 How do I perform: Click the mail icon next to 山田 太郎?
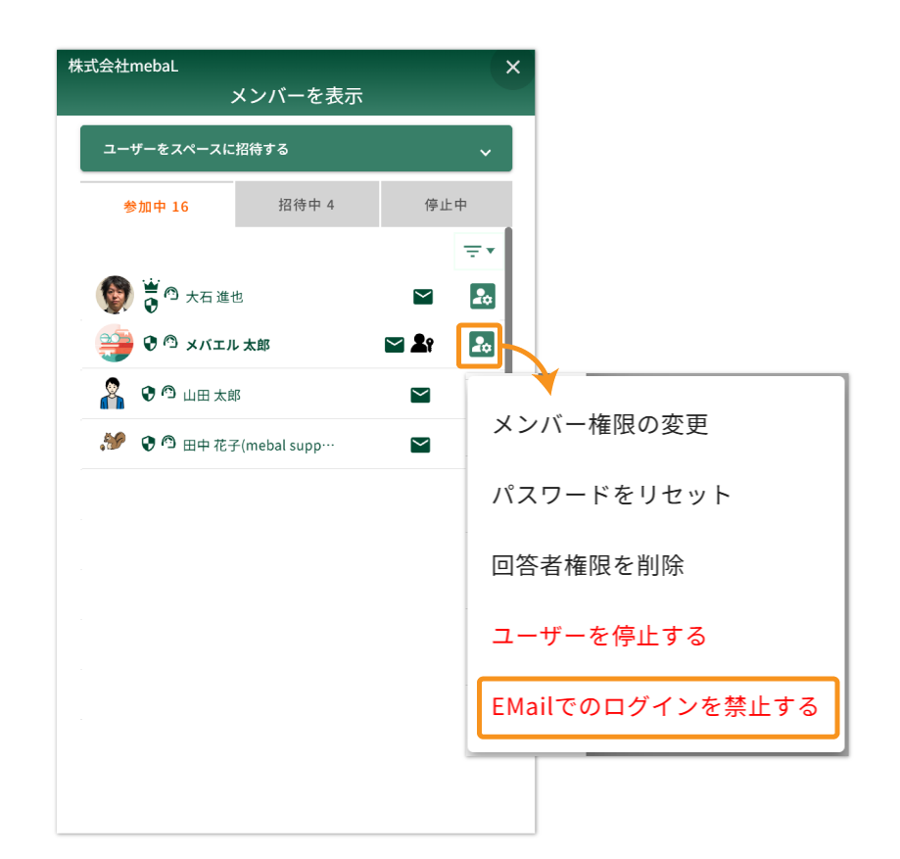(420, 395)
